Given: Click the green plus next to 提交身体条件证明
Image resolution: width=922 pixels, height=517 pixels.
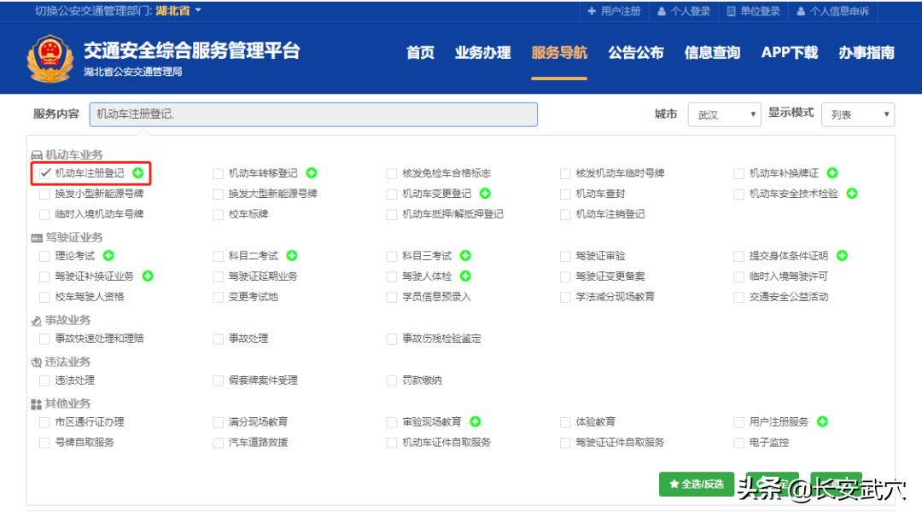Looking at the screenshot, I should (x=840, y=255).
